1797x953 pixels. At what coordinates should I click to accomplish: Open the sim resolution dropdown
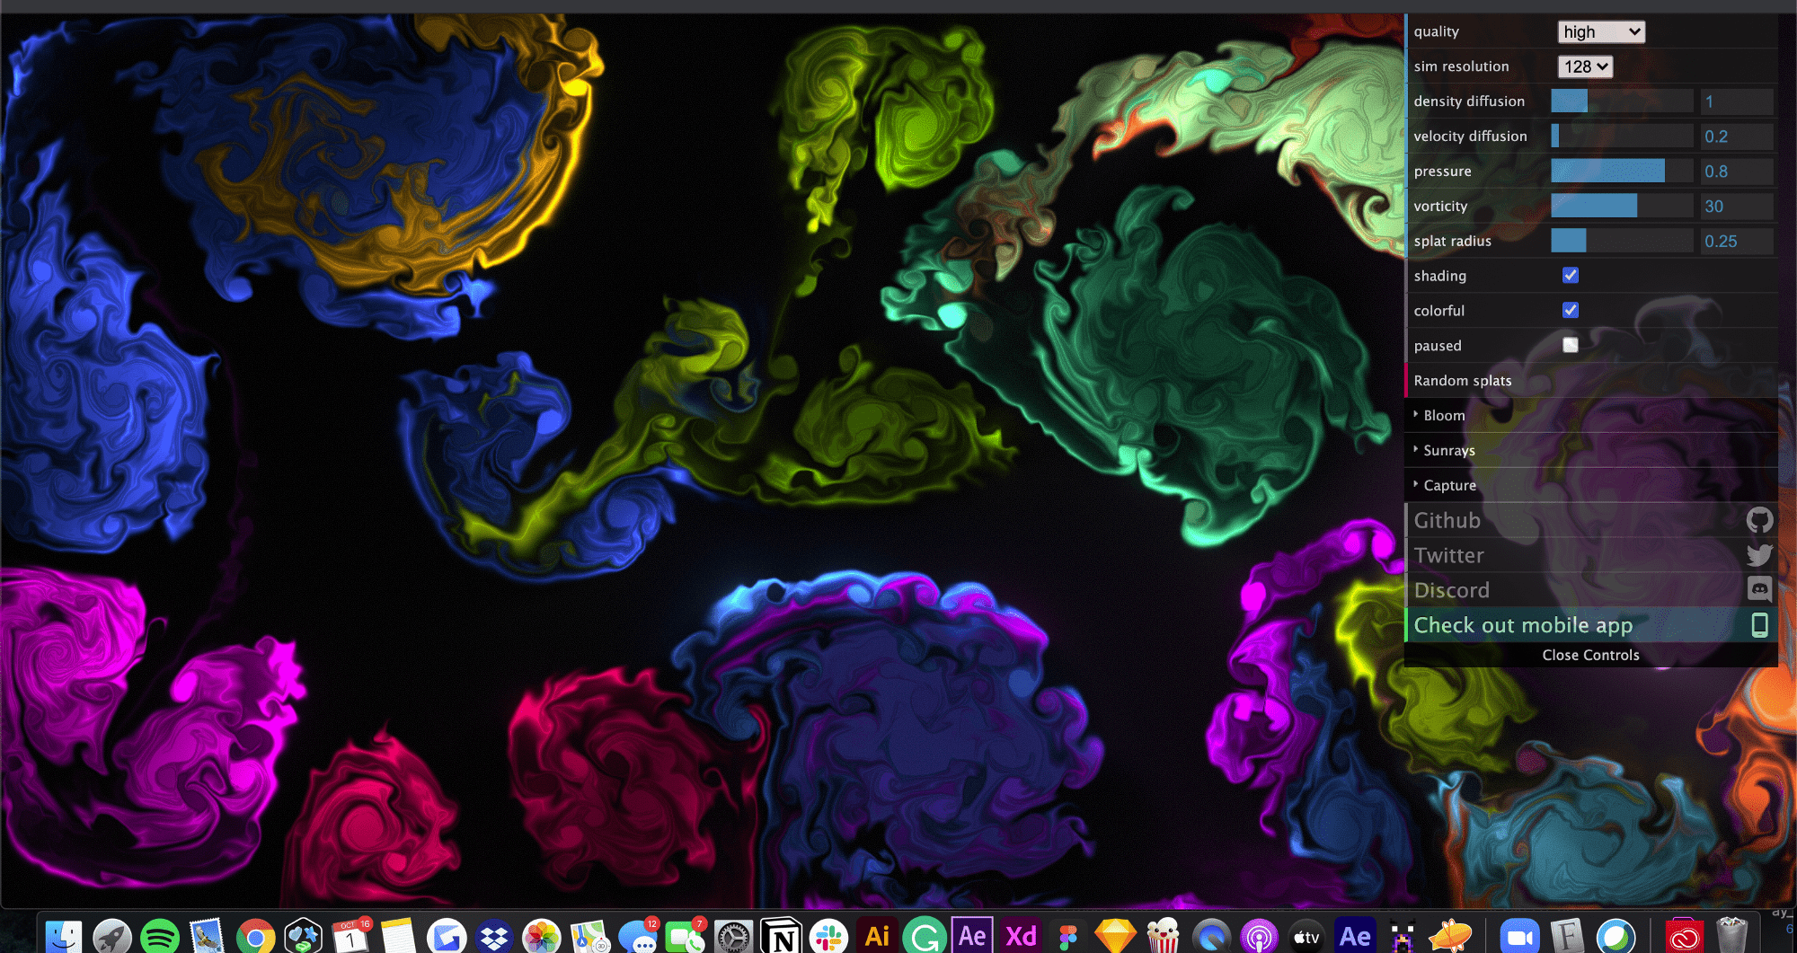(1585, 66)
